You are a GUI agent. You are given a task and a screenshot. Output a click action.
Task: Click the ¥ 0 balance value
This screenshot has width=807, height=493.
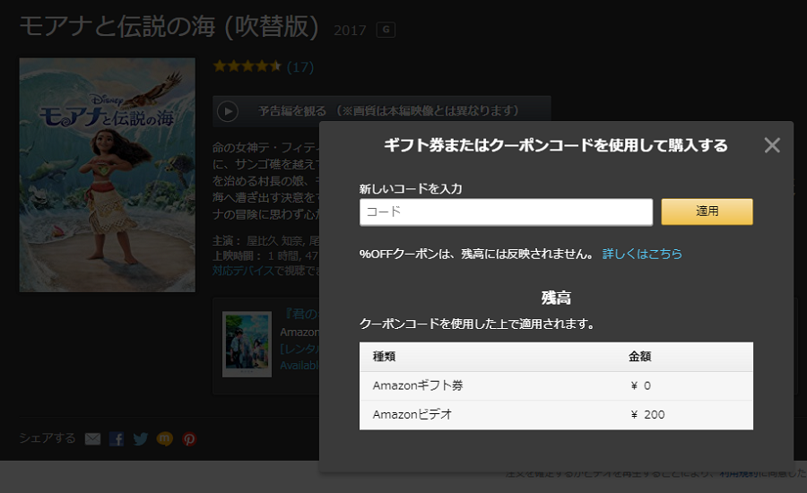coord(640,386)
